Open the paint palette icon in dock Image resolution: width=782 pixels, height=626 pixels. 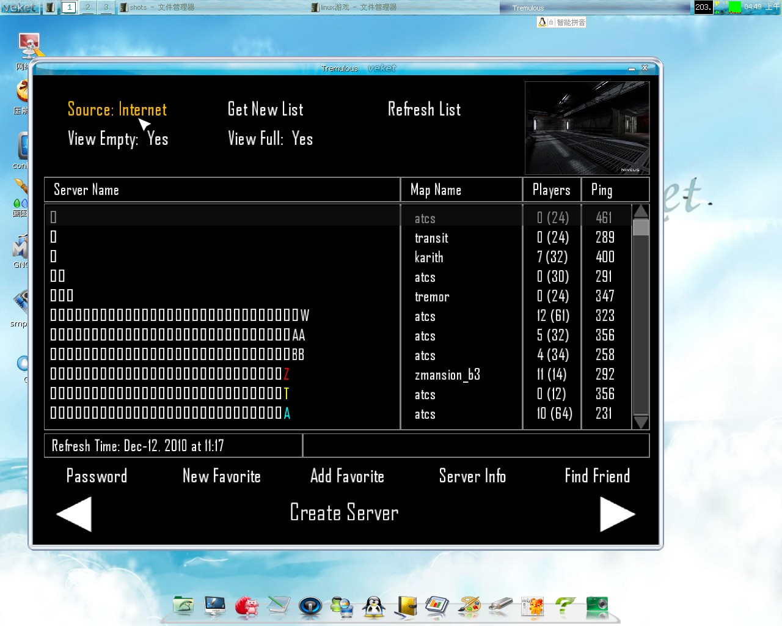(x=469, y=606)
